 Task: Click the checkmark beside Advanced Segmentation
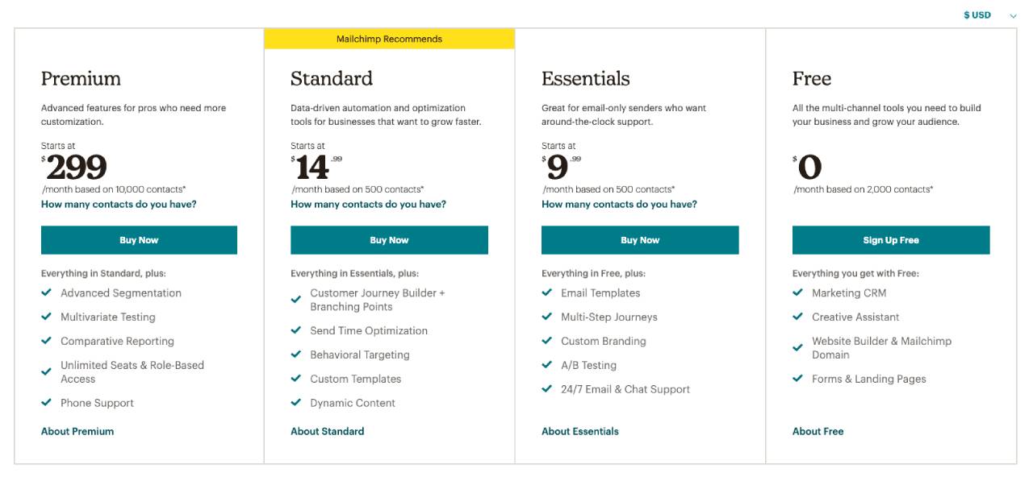tap(47, 292)
